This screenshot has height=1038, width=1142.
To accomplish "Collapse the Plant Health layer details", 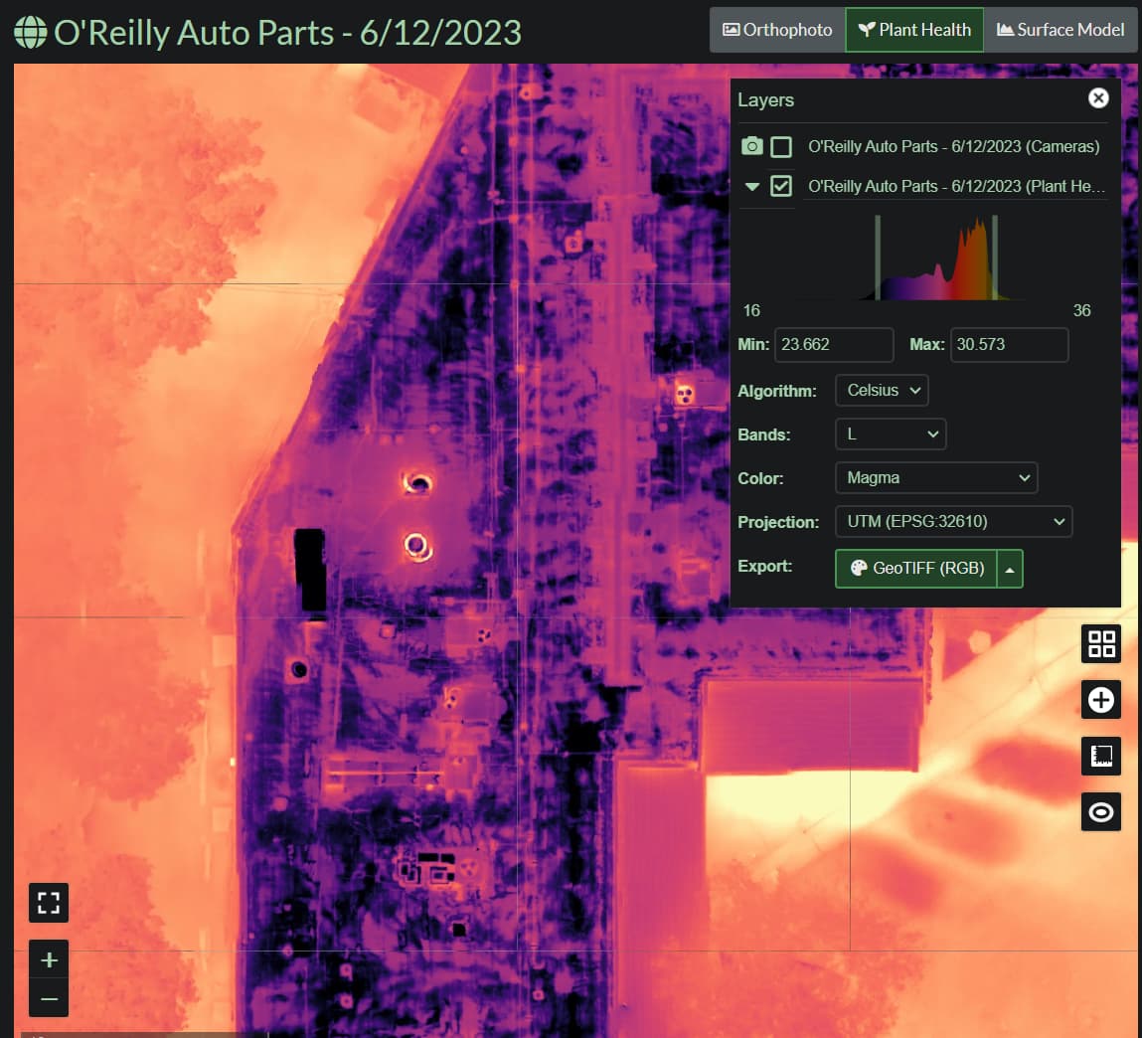I will pos(752,186).
